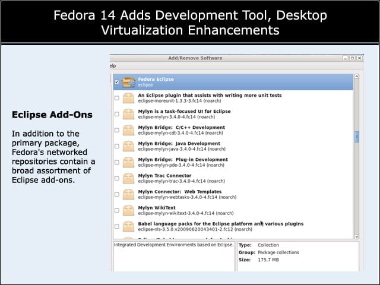Click the 'Package collections' group value
Viewport: 380px width, 285px height.
coord(278,252)
